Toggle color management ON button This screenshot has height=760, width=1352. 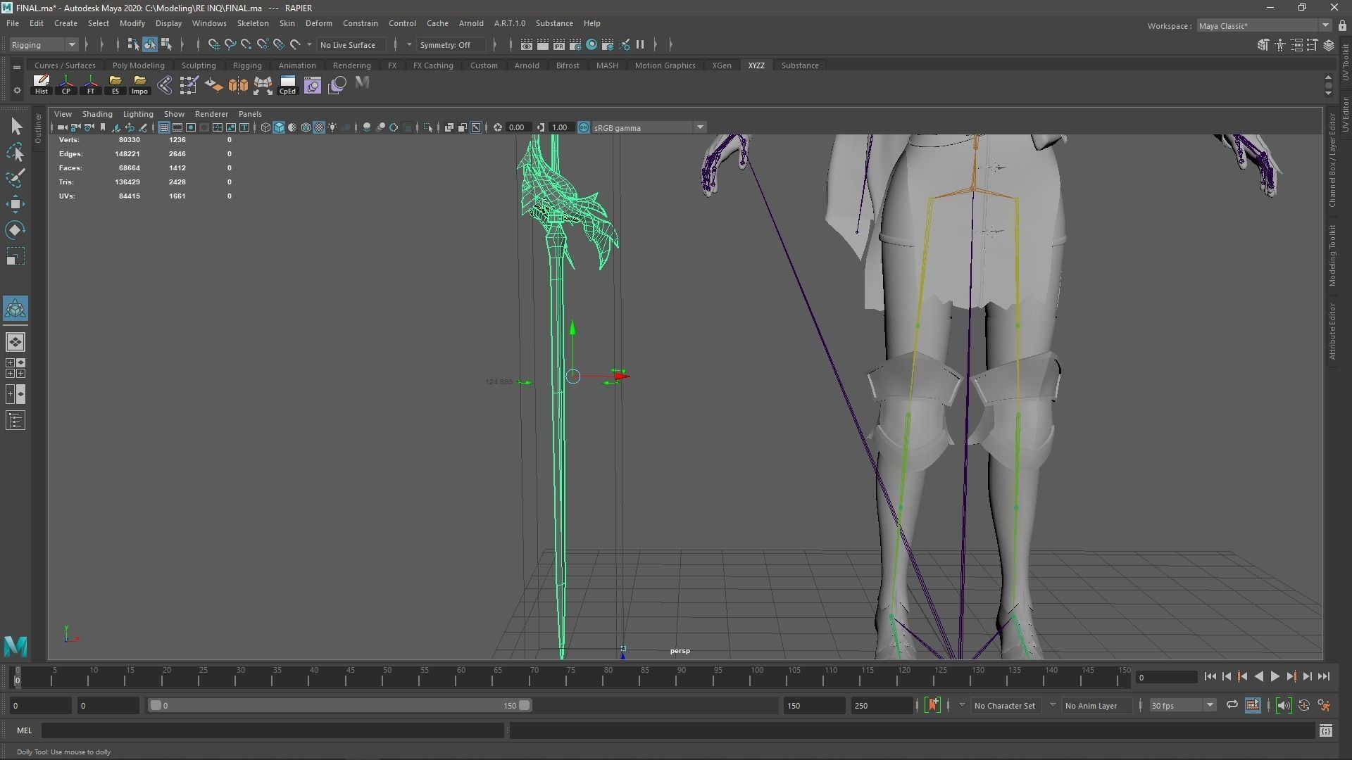pyautogui.click(x=584, y=127)
